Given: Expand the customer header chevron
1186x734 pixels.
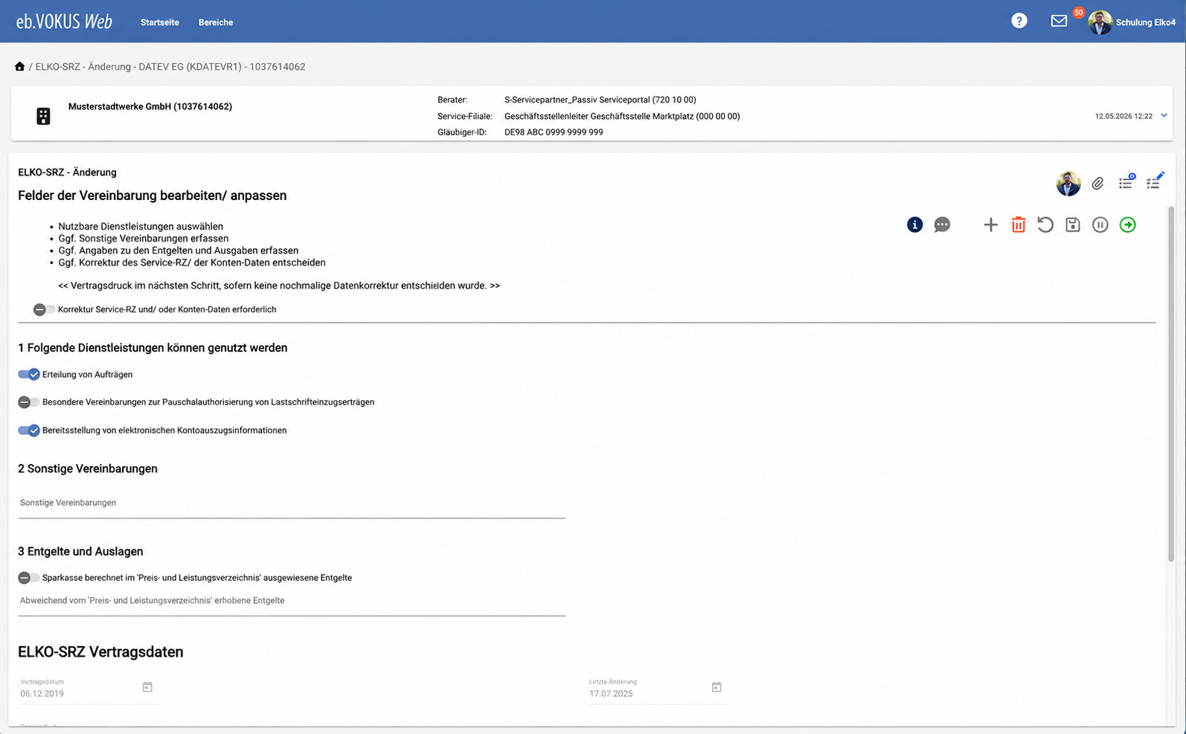Looking at the screenshot, I should coord(1164,115).
